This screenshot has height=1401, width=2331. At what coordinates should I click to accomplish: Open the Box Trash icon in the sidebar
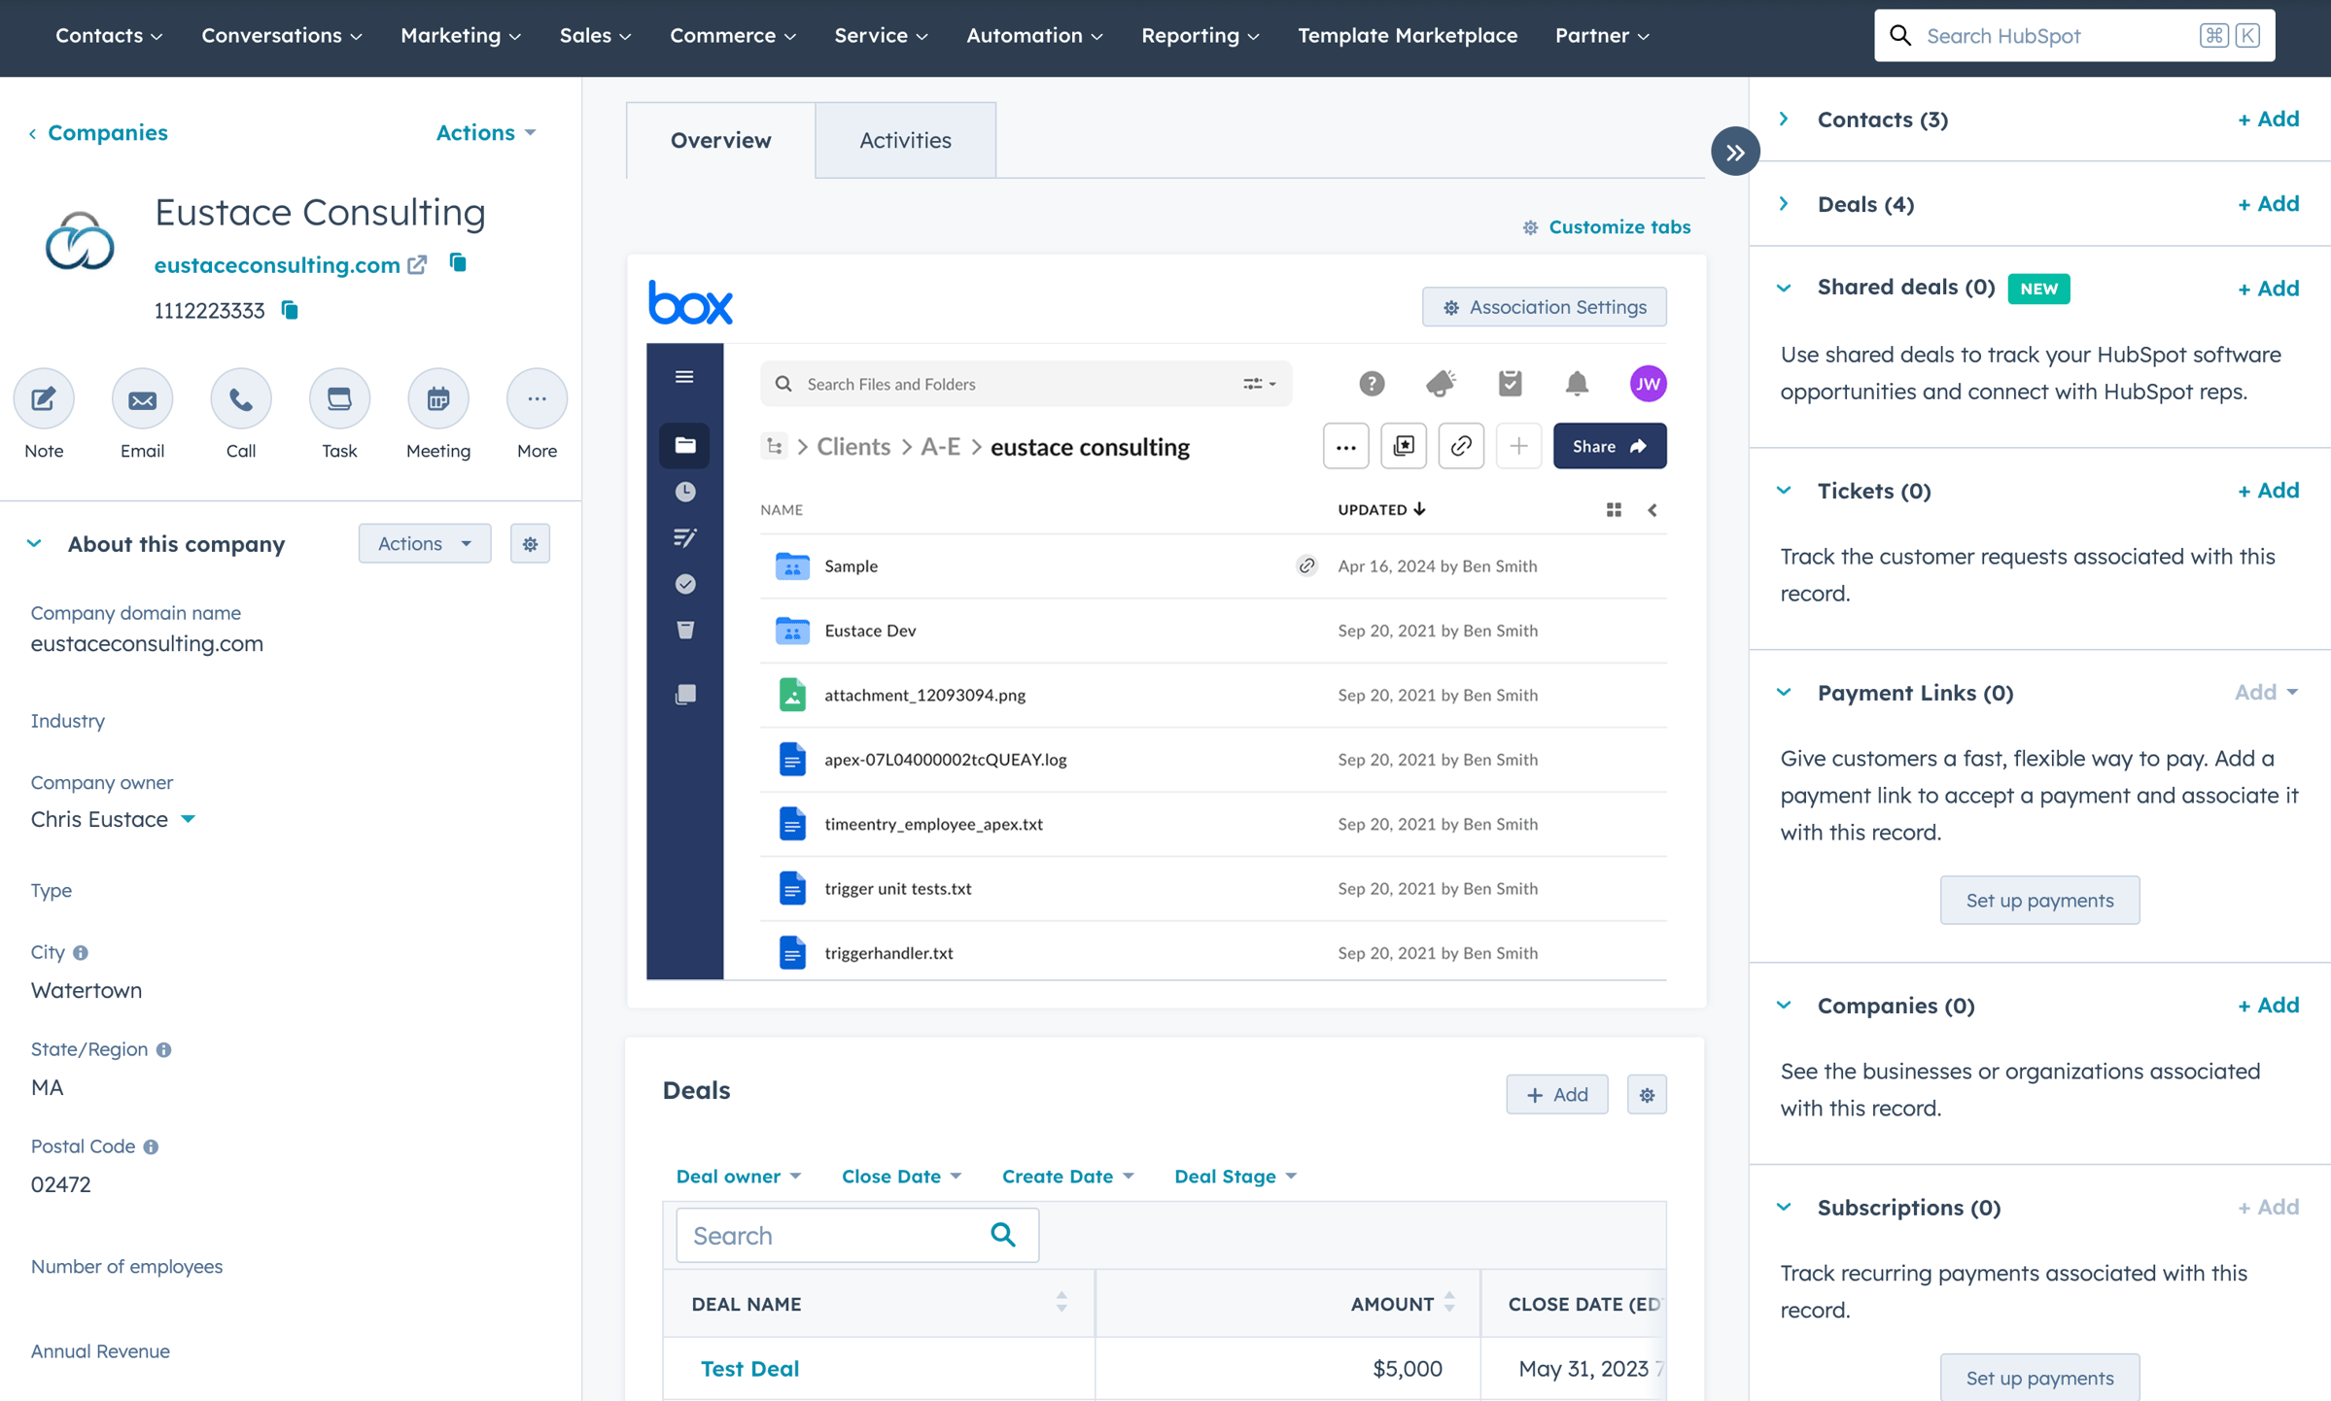[x=685, y=631]
